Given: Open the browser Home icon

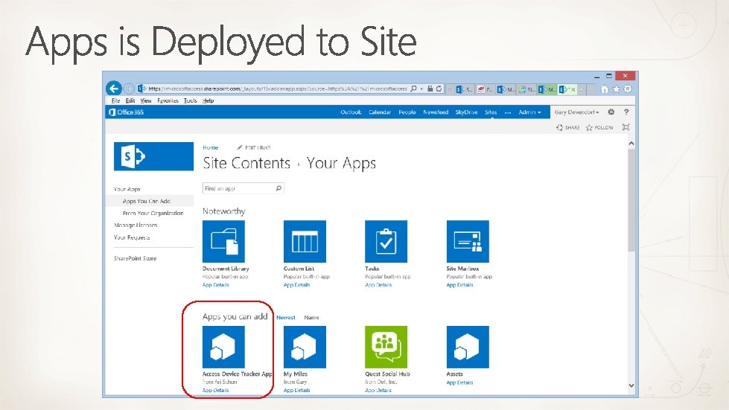Looking at the screenshot, I should click(x=604, y=89).
